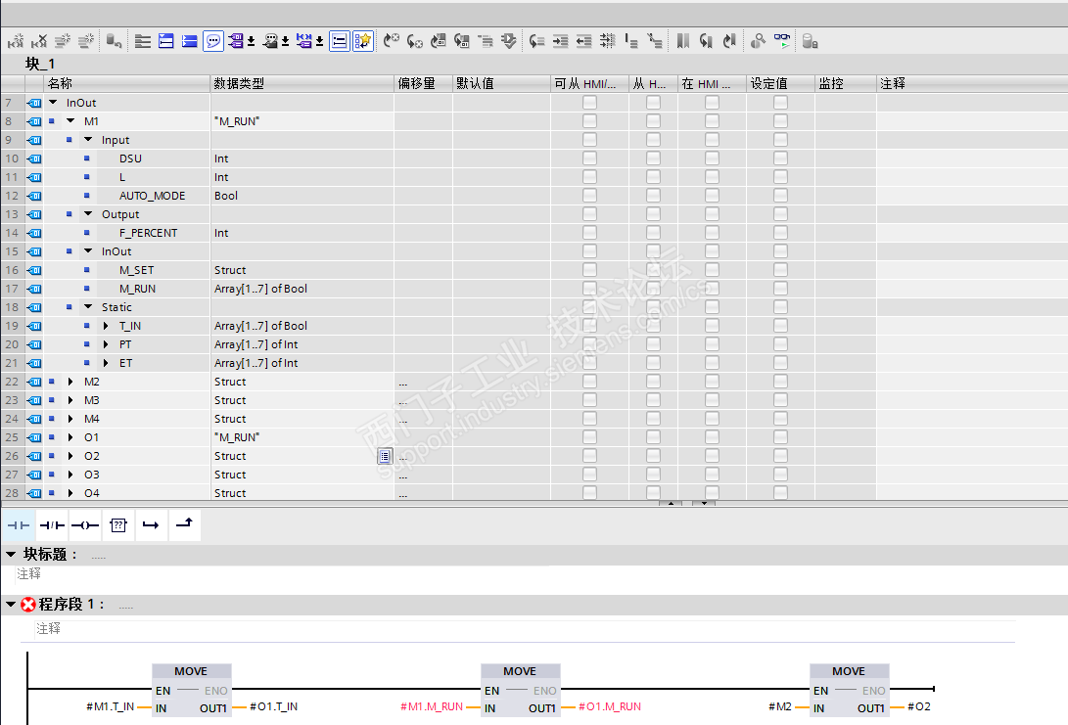Screen dimensions: 1068x725
Task: Click the 偏移量 column header
Action: pyautogui.click(x=424, y=84)
